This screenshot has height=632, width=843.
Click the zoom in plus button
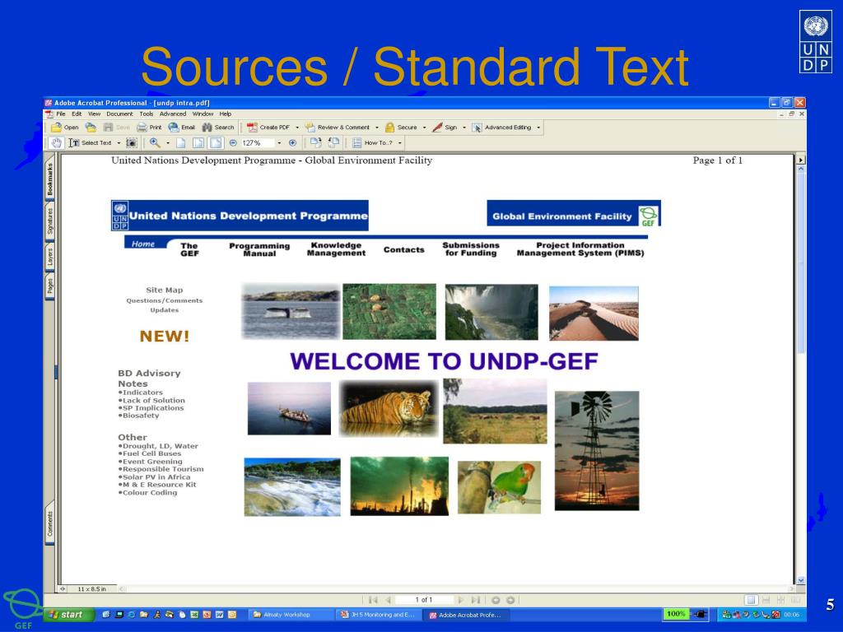click(x=292, y=143)
